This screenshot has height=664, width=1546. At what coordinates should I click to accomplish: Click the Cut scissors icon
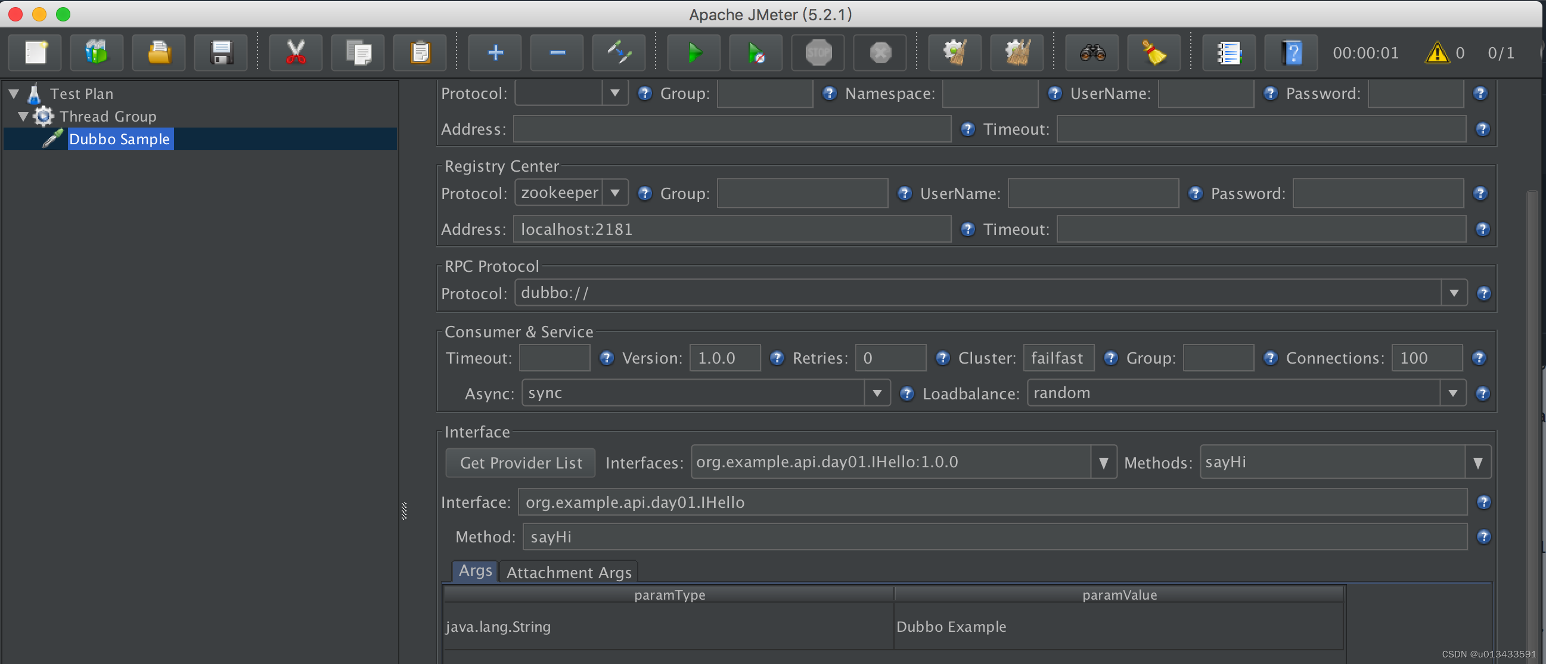(296, 53)
